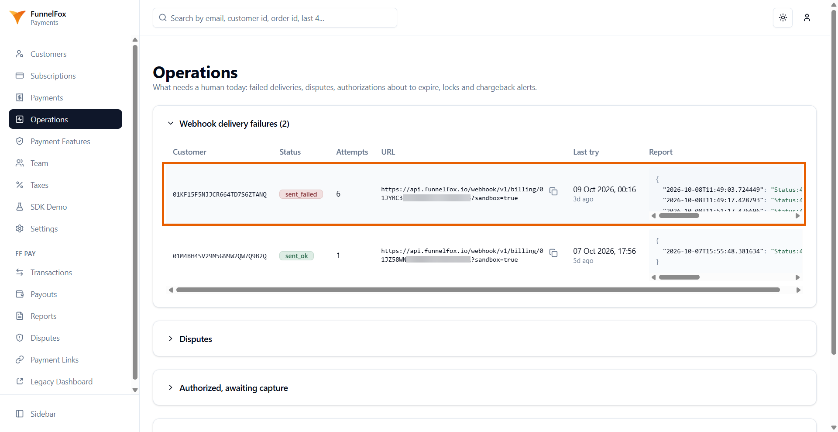Open the Disputes sidebar menu item
This screenshot has width=838, height=432.
pyautogui.click(x=65, y=338)
